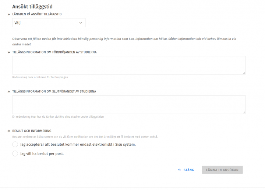Click the delays additional information text area

coord(128,65)
